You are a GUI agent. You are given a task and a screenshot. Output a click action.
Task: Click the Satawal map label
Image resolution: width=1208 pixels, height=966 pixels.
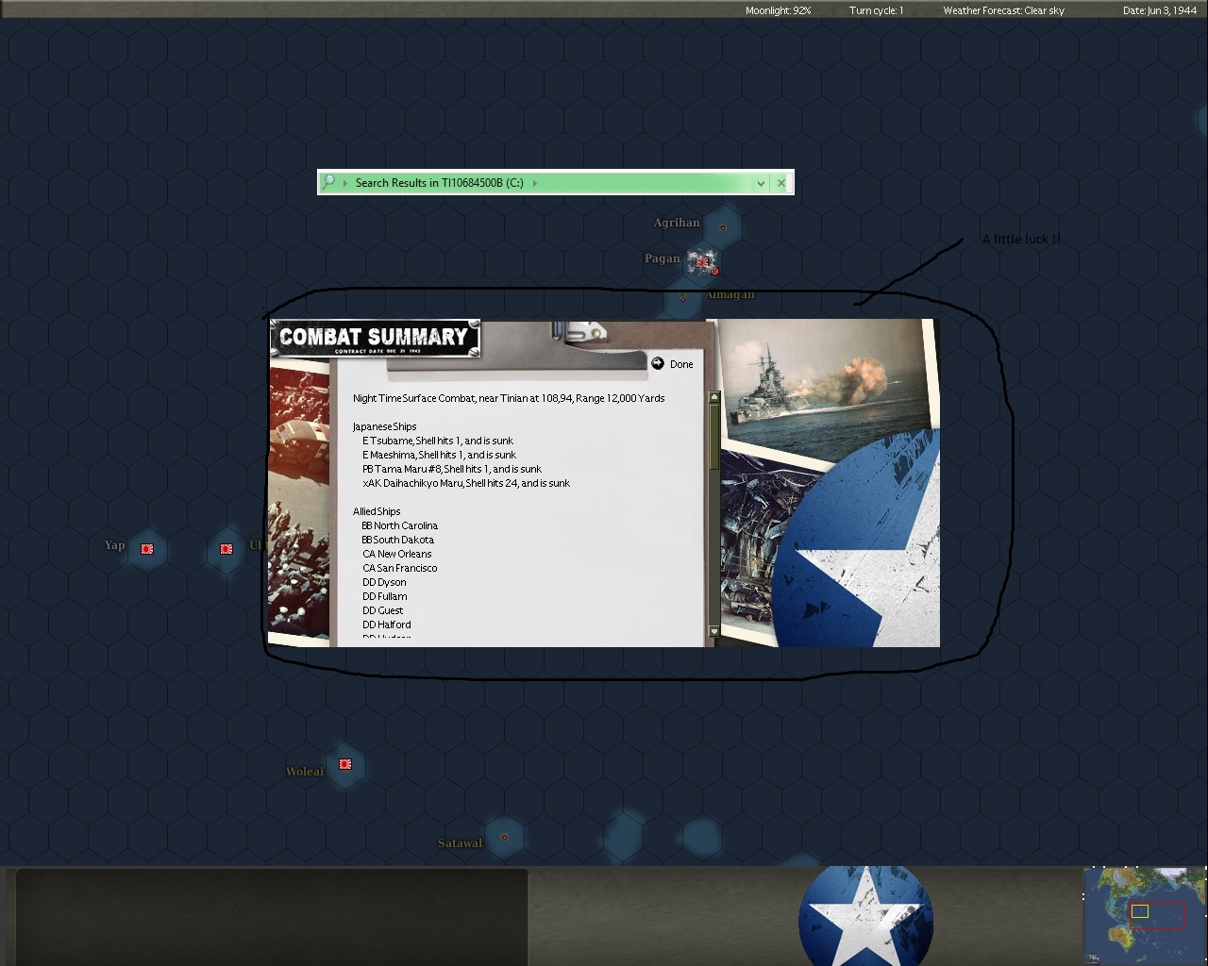pos(460,843)
